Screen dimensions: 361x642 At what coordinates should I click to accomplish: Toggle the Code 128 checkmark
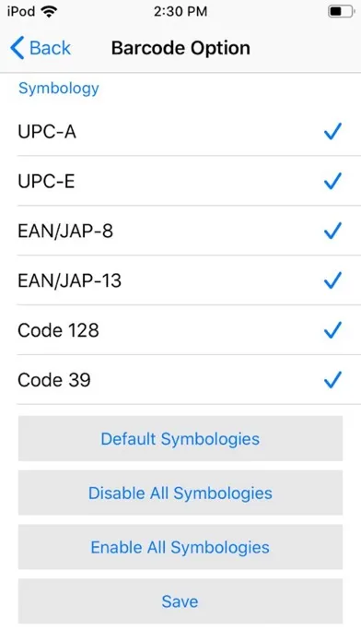coord(332,330)
